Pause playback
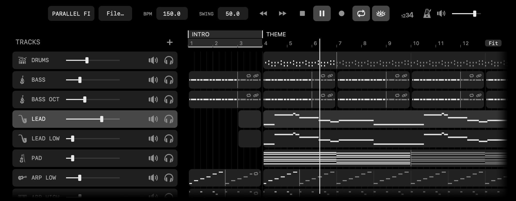Viewport: 516px width, 201px height. click(x=322, y=13)
